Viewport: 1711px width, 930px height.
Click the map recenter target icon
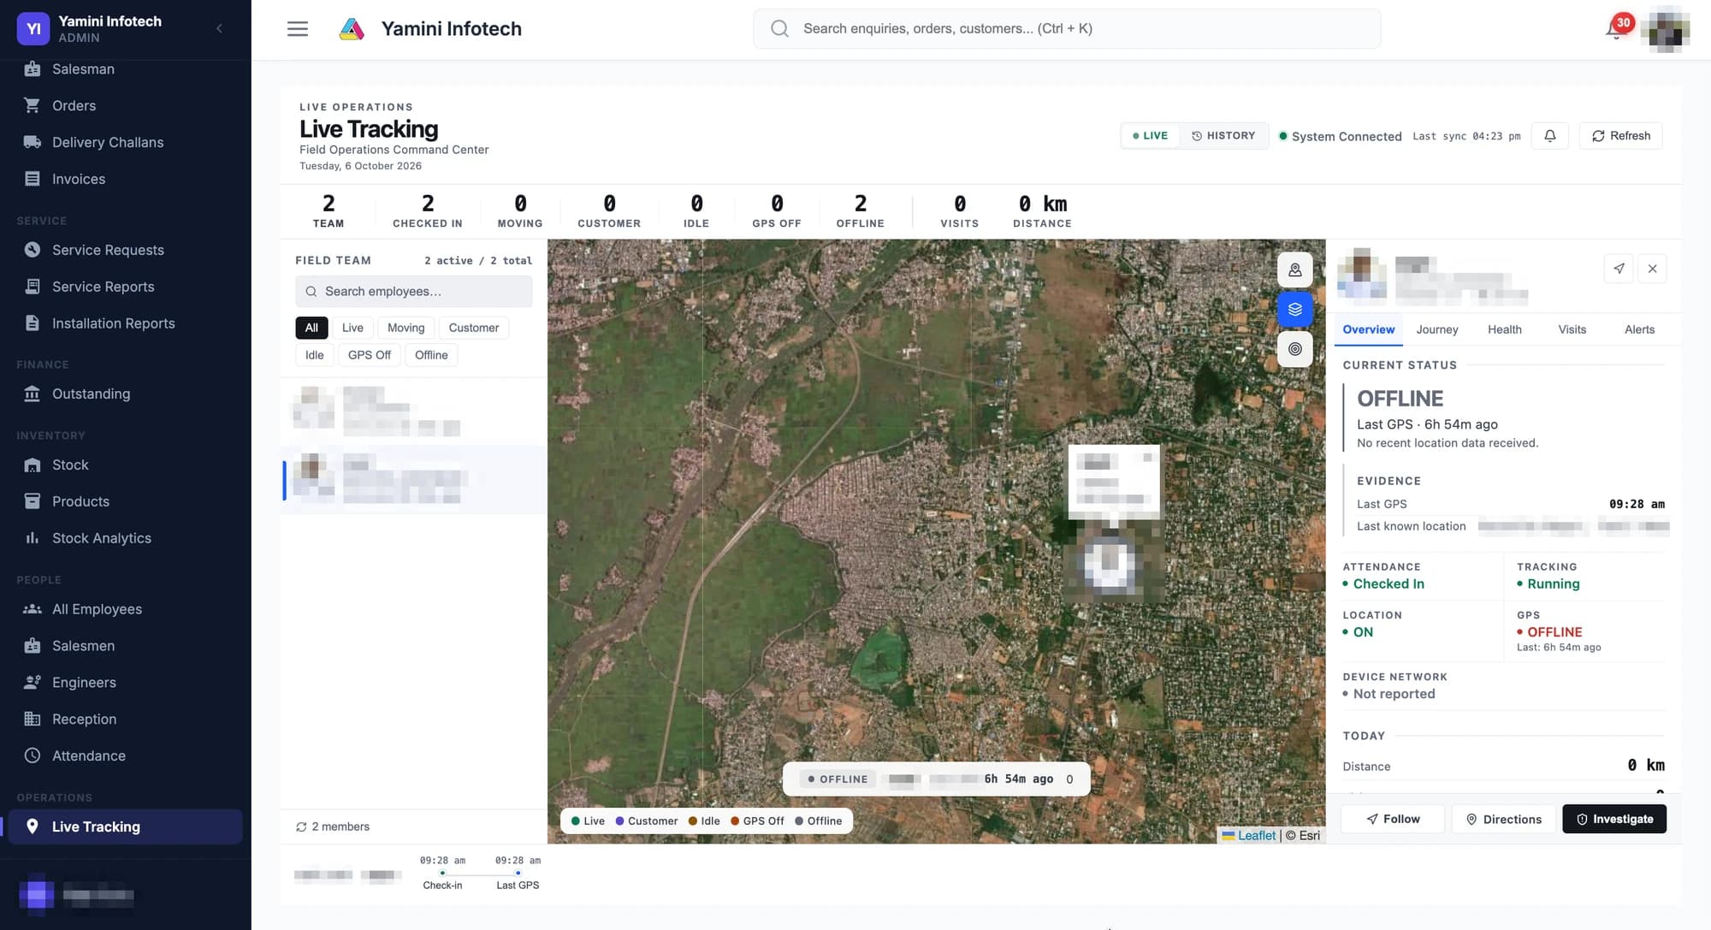click(1294, 349)
